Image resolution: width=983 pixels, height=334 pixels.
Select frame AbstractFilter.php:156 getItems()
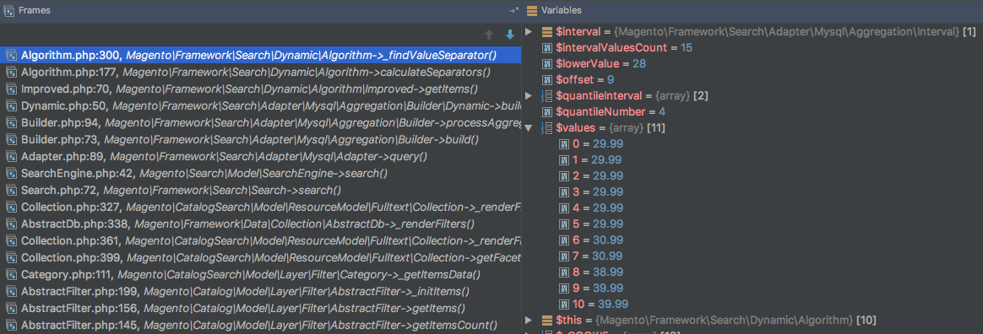point(260,309)
